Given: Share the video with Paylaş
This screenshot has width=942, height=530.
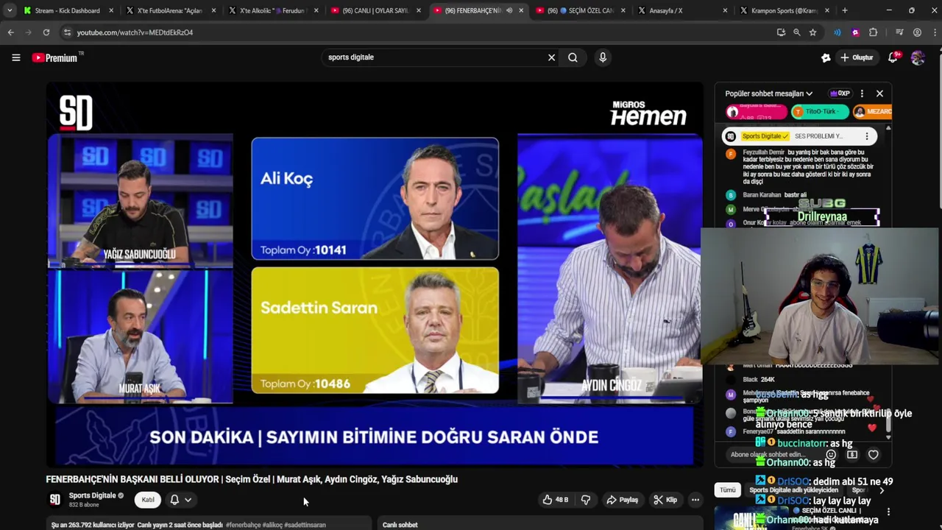Looking at the screenshot, I should point(622,500).
